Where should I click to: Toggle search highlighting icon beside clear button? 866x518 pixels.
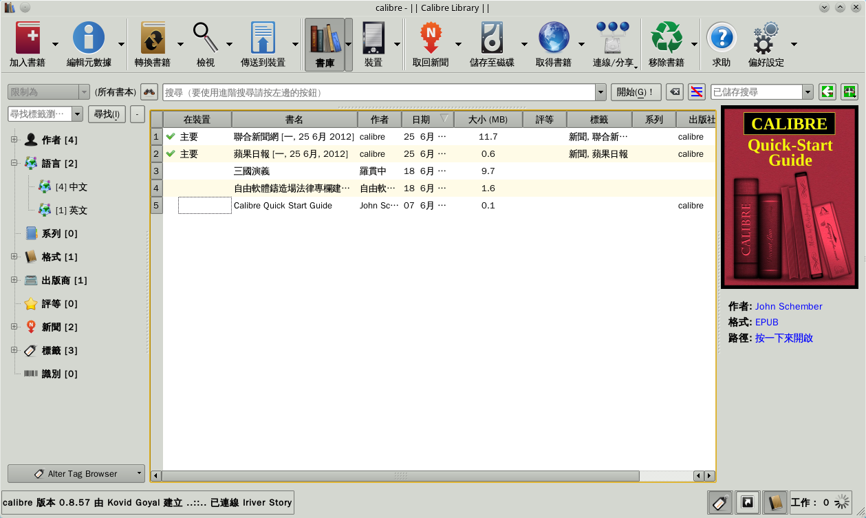(x=697, y=92)
